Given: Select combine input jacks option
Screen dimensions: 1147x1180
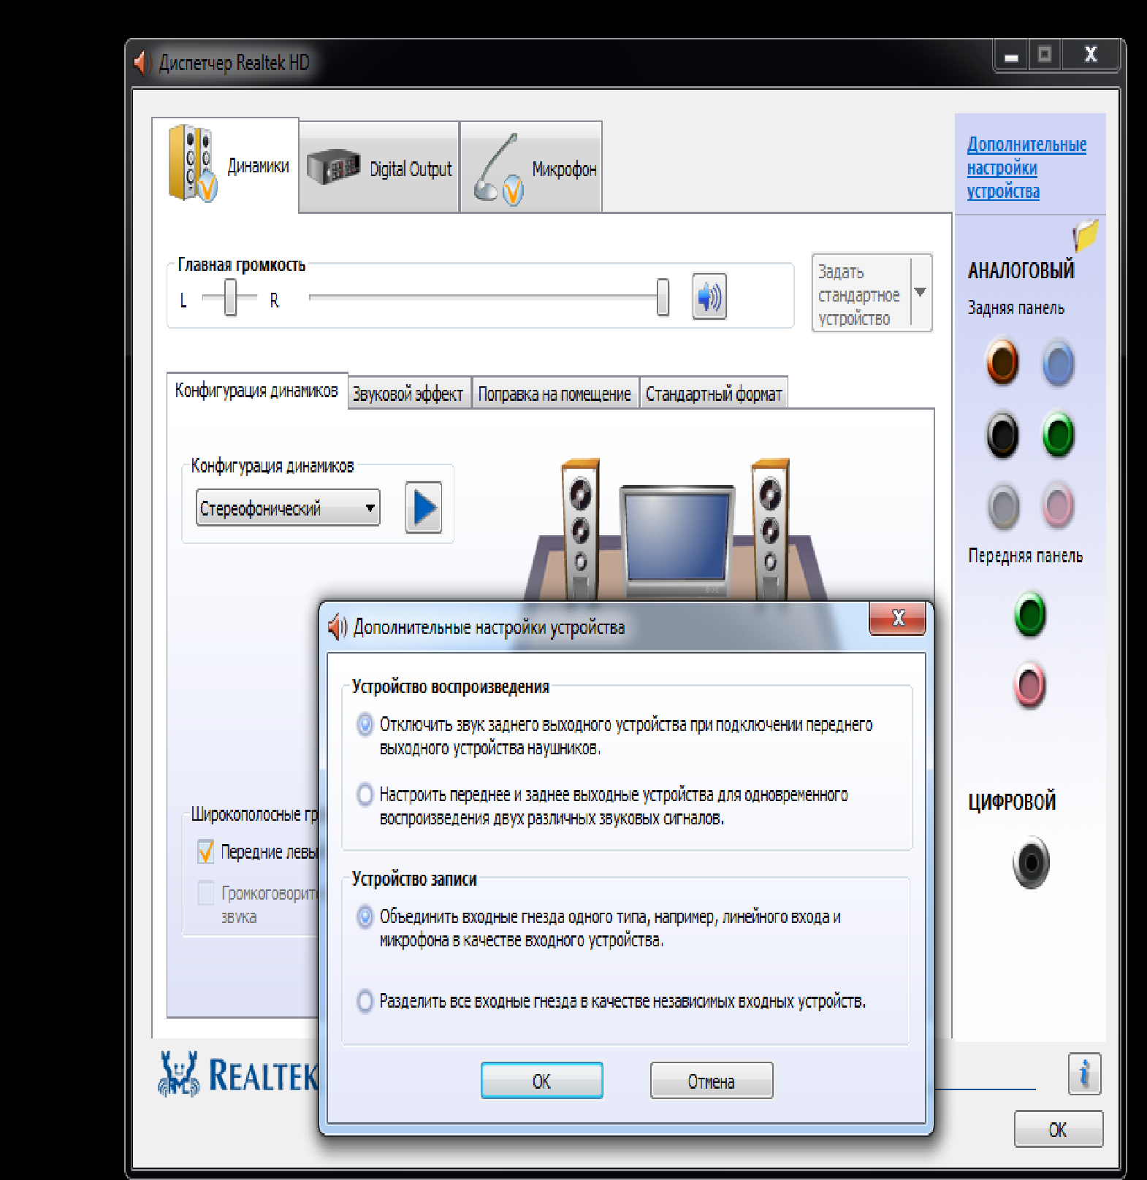Looking at the screenshot, I should click(365, 916).
